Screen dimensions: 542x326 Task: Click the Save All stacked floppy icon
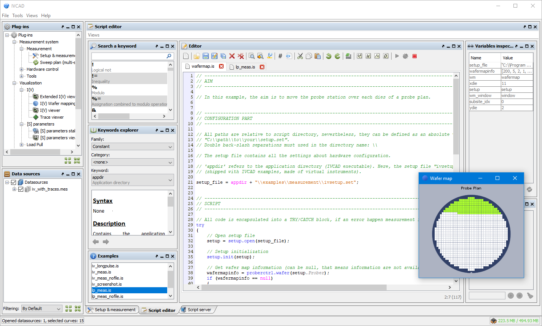(x=223, y=56)
